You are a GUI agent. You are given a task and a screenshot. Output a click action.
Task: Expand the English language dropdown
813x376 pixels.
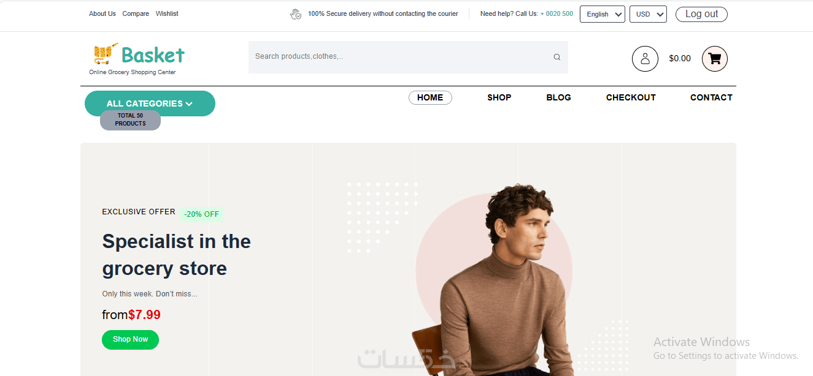point(603,14)
